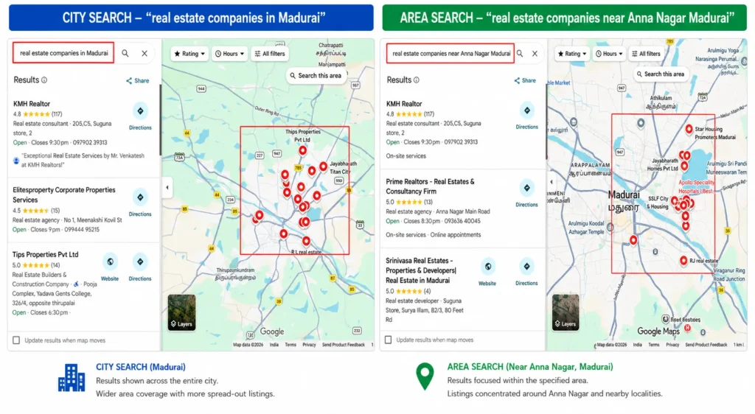
Task: Click the R L real estate map pin
Action: [306, 241]
